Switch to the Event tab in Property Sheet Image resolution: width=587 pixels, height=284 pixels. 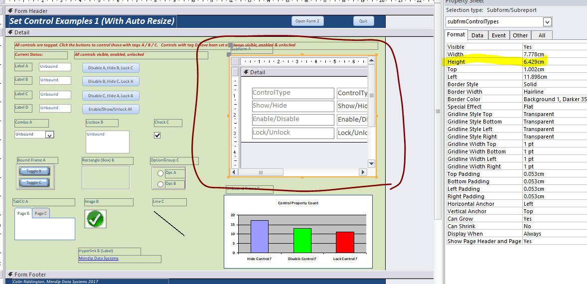tap(499, 35)
